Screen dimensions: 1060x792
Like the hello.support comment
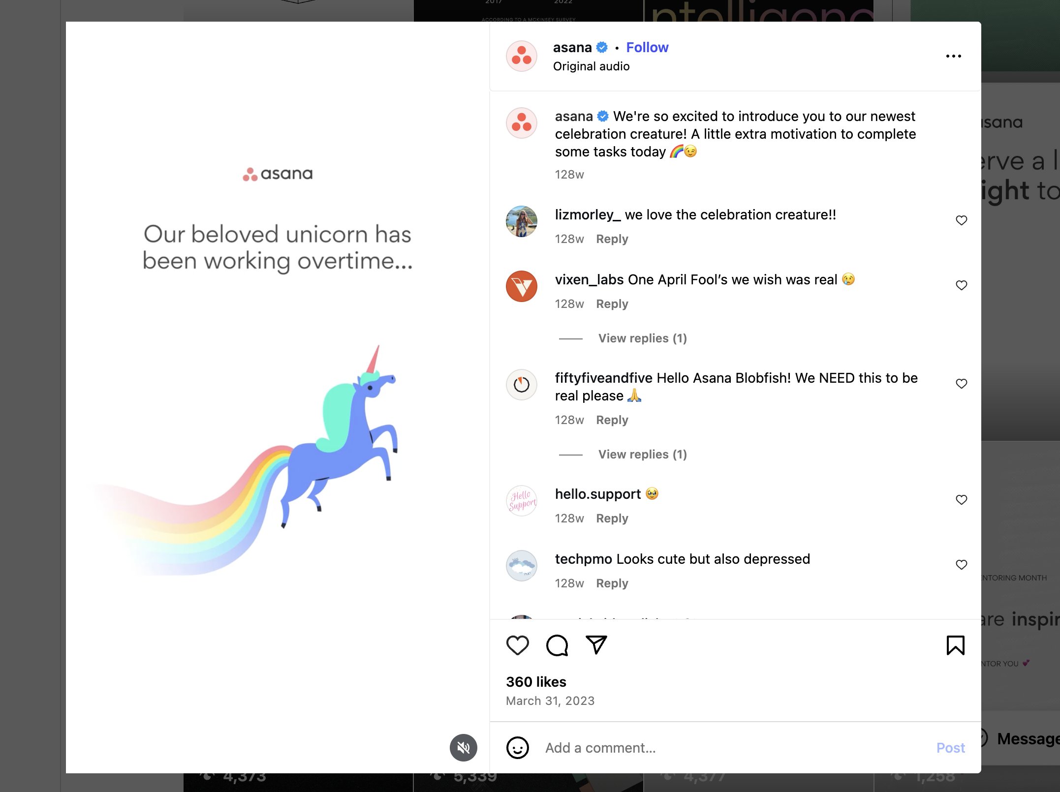pos(961,500)
